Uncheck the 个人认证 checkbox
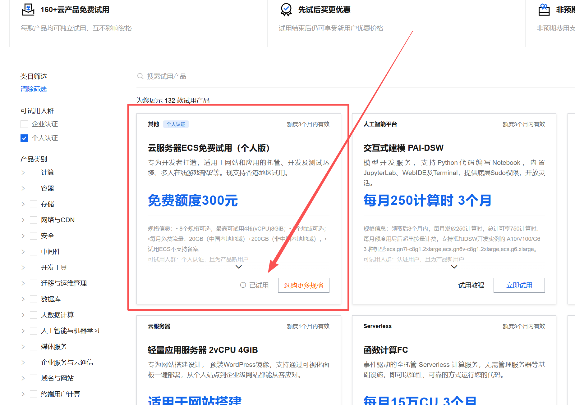The height and width of the screenshot is (405, 575). (24, 138)
